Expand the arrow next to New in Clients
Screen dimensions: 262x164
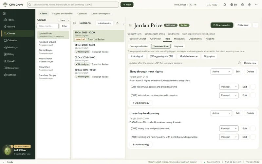tap(68, 20)
